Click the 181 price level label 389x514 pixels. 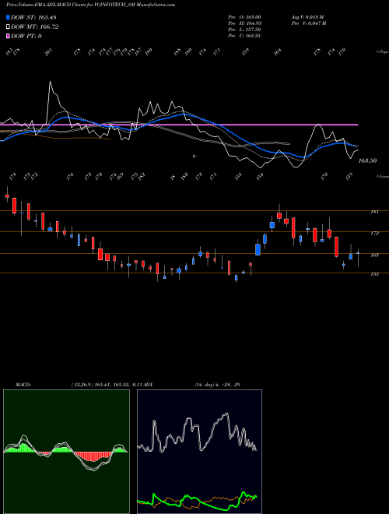(374, 212)
